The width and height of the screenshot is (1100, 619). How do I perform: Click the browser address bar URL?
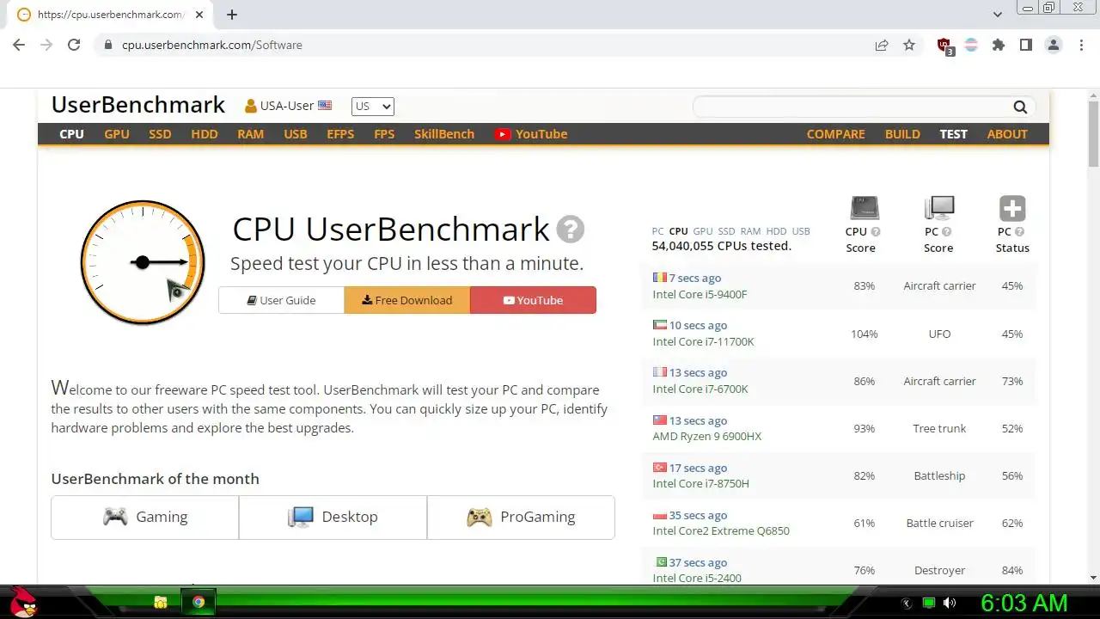tap(211, 45)
